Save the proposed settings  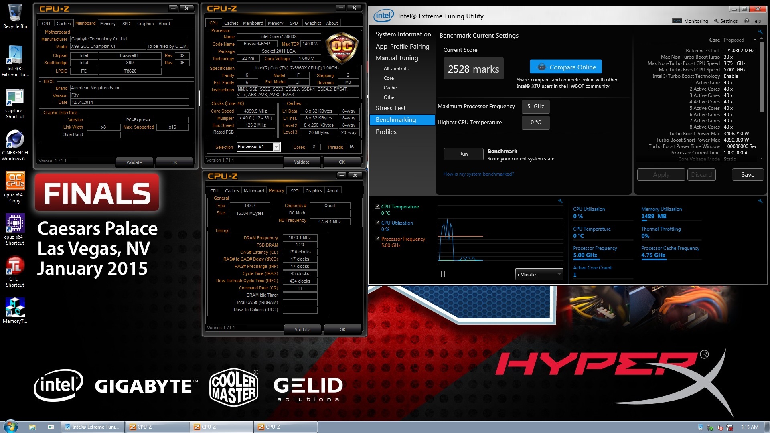pyautogui.click(x=748, y=175)
